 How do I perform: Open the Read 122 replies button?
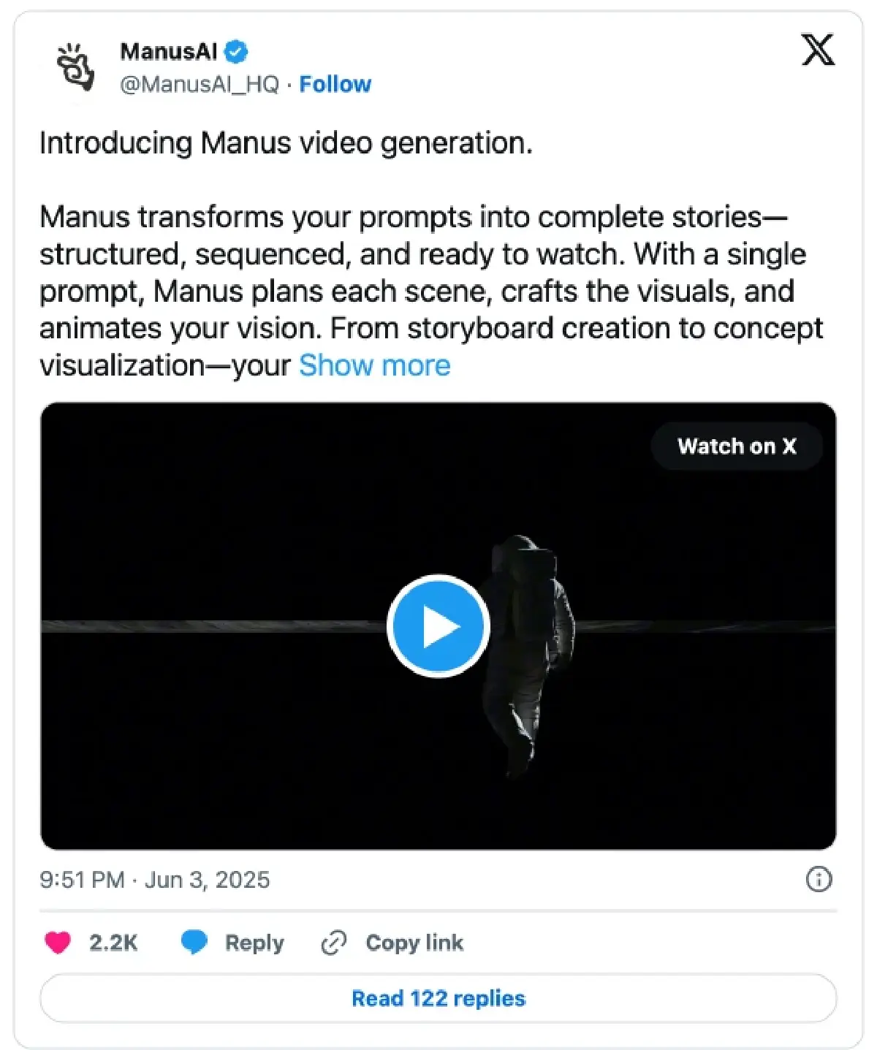point(438,998)
